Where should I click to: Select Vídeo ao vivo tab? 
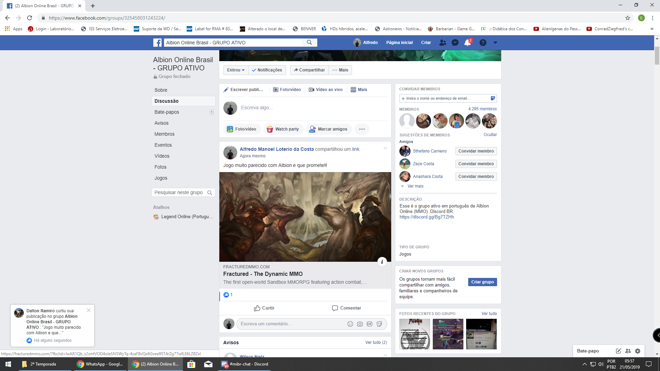[326, 90]
